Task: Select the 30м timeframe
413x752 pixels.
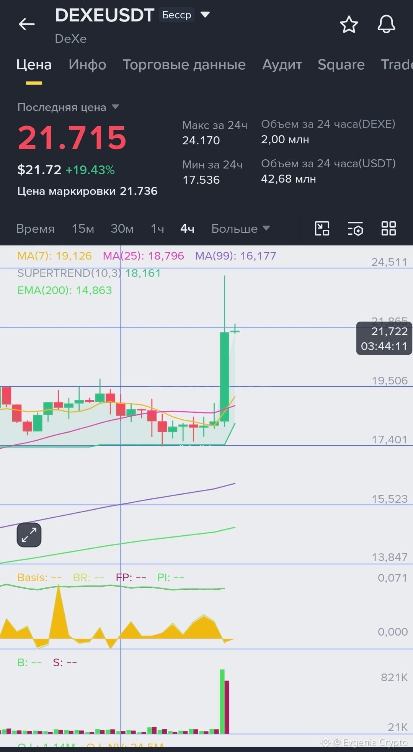Action: coord(122,229)
